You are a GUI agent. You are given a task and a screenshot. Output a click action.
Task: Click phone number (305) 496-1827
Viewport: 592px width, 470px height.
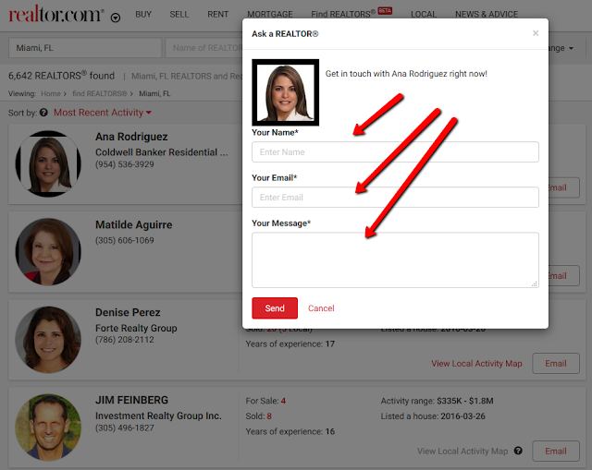125,428
